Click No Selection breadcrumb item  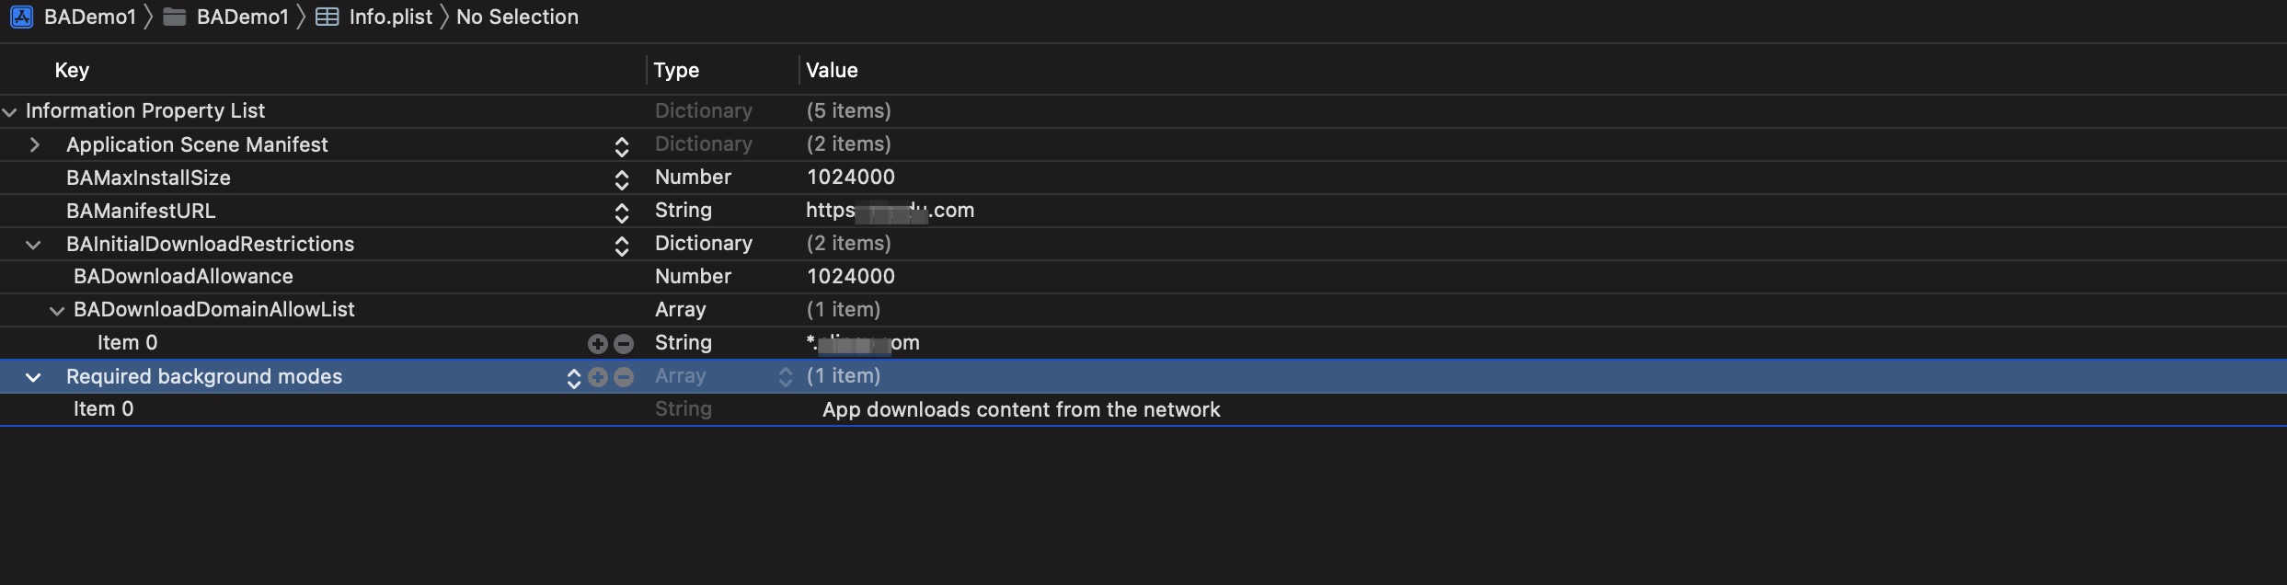[517, 17]
